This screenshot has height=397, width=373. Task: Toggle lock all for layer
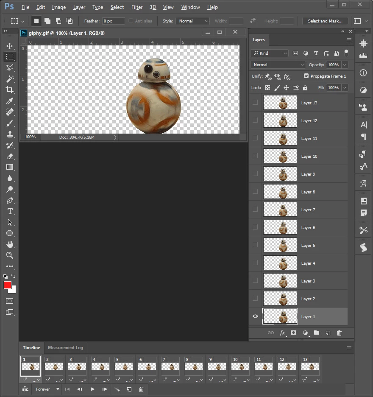305,88
